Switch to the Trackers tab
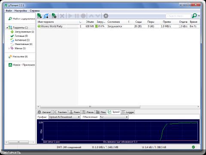This screenshot has width=206, height=155. [x=60, y=112]
